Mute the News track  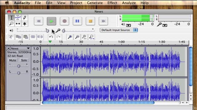[13, 60]
